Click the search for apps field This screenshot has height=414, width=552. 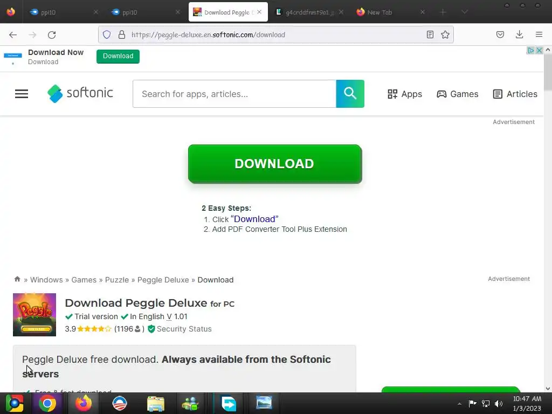point(234,94)
